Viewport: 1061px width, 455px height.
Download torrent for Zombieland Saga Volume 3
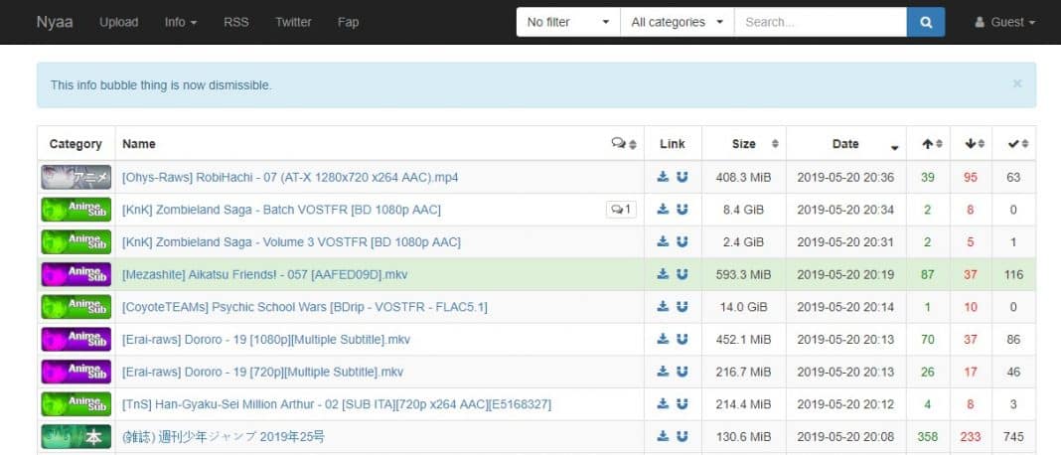(x=664, y=241)
